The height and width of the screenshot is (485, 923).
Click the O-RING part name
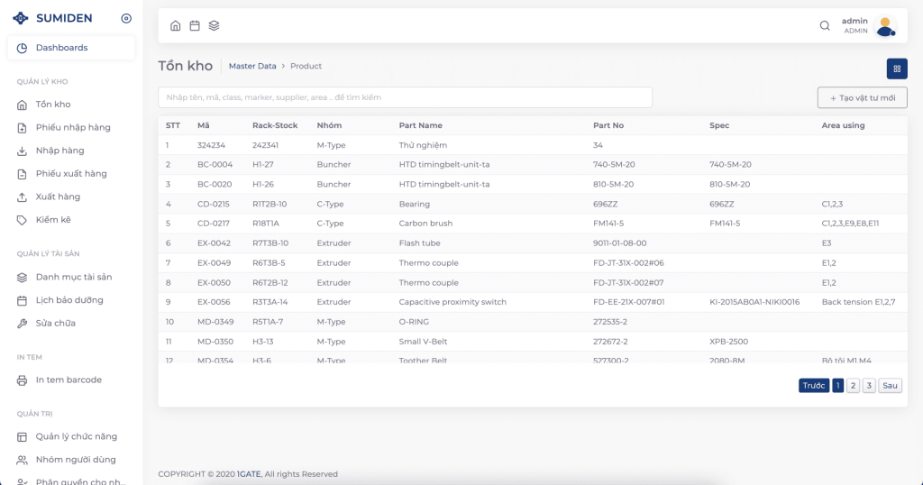point(414,322)
